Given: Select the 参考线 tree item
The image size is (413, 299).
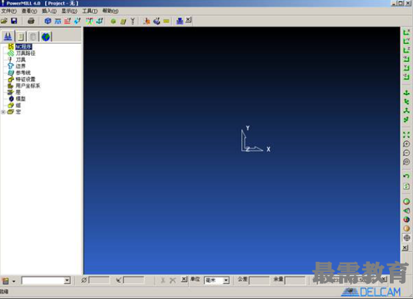Looking at the screenshot, I should click(x=23, y=73).
